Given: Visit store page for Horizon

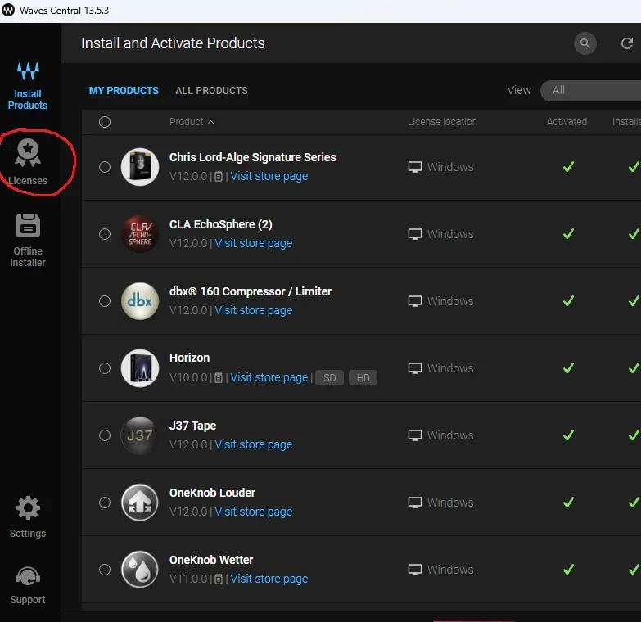Looking at the screenshot, I should (x=269, y=377).
